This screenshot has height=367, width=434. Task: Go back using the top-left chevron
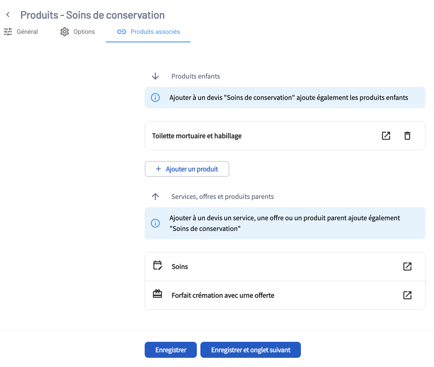(8, 15)
